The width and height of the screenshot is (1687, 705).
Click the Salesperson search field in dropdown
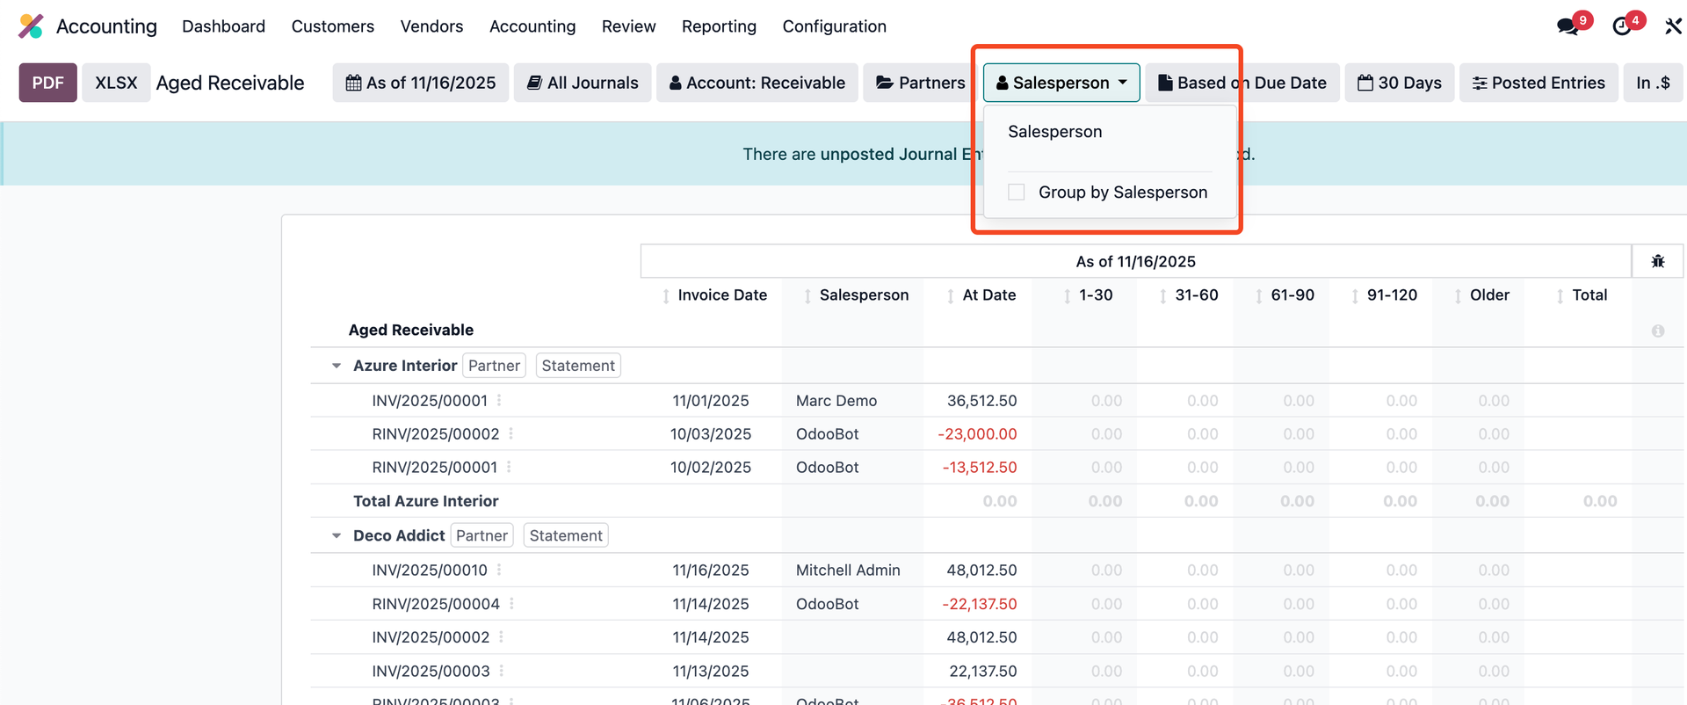(1110, 132)
